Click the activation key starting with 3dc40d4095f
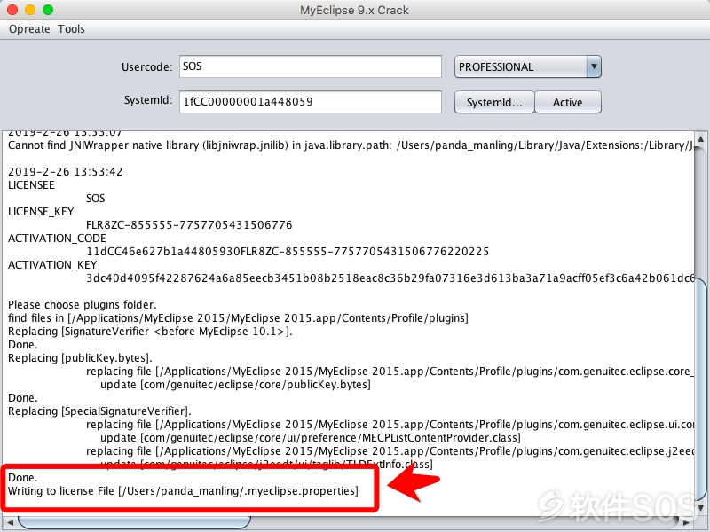This screenshot has width=710, height=532. 390,278
